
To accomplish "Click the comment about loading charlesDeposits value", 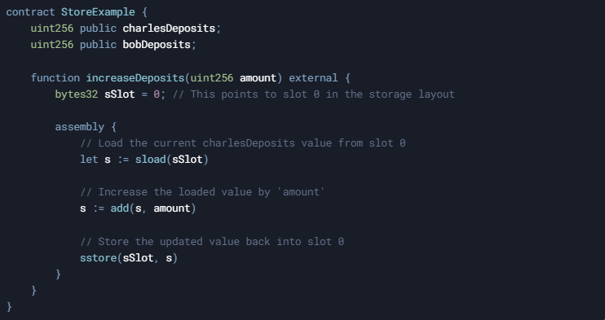I will tap(243, 143).
